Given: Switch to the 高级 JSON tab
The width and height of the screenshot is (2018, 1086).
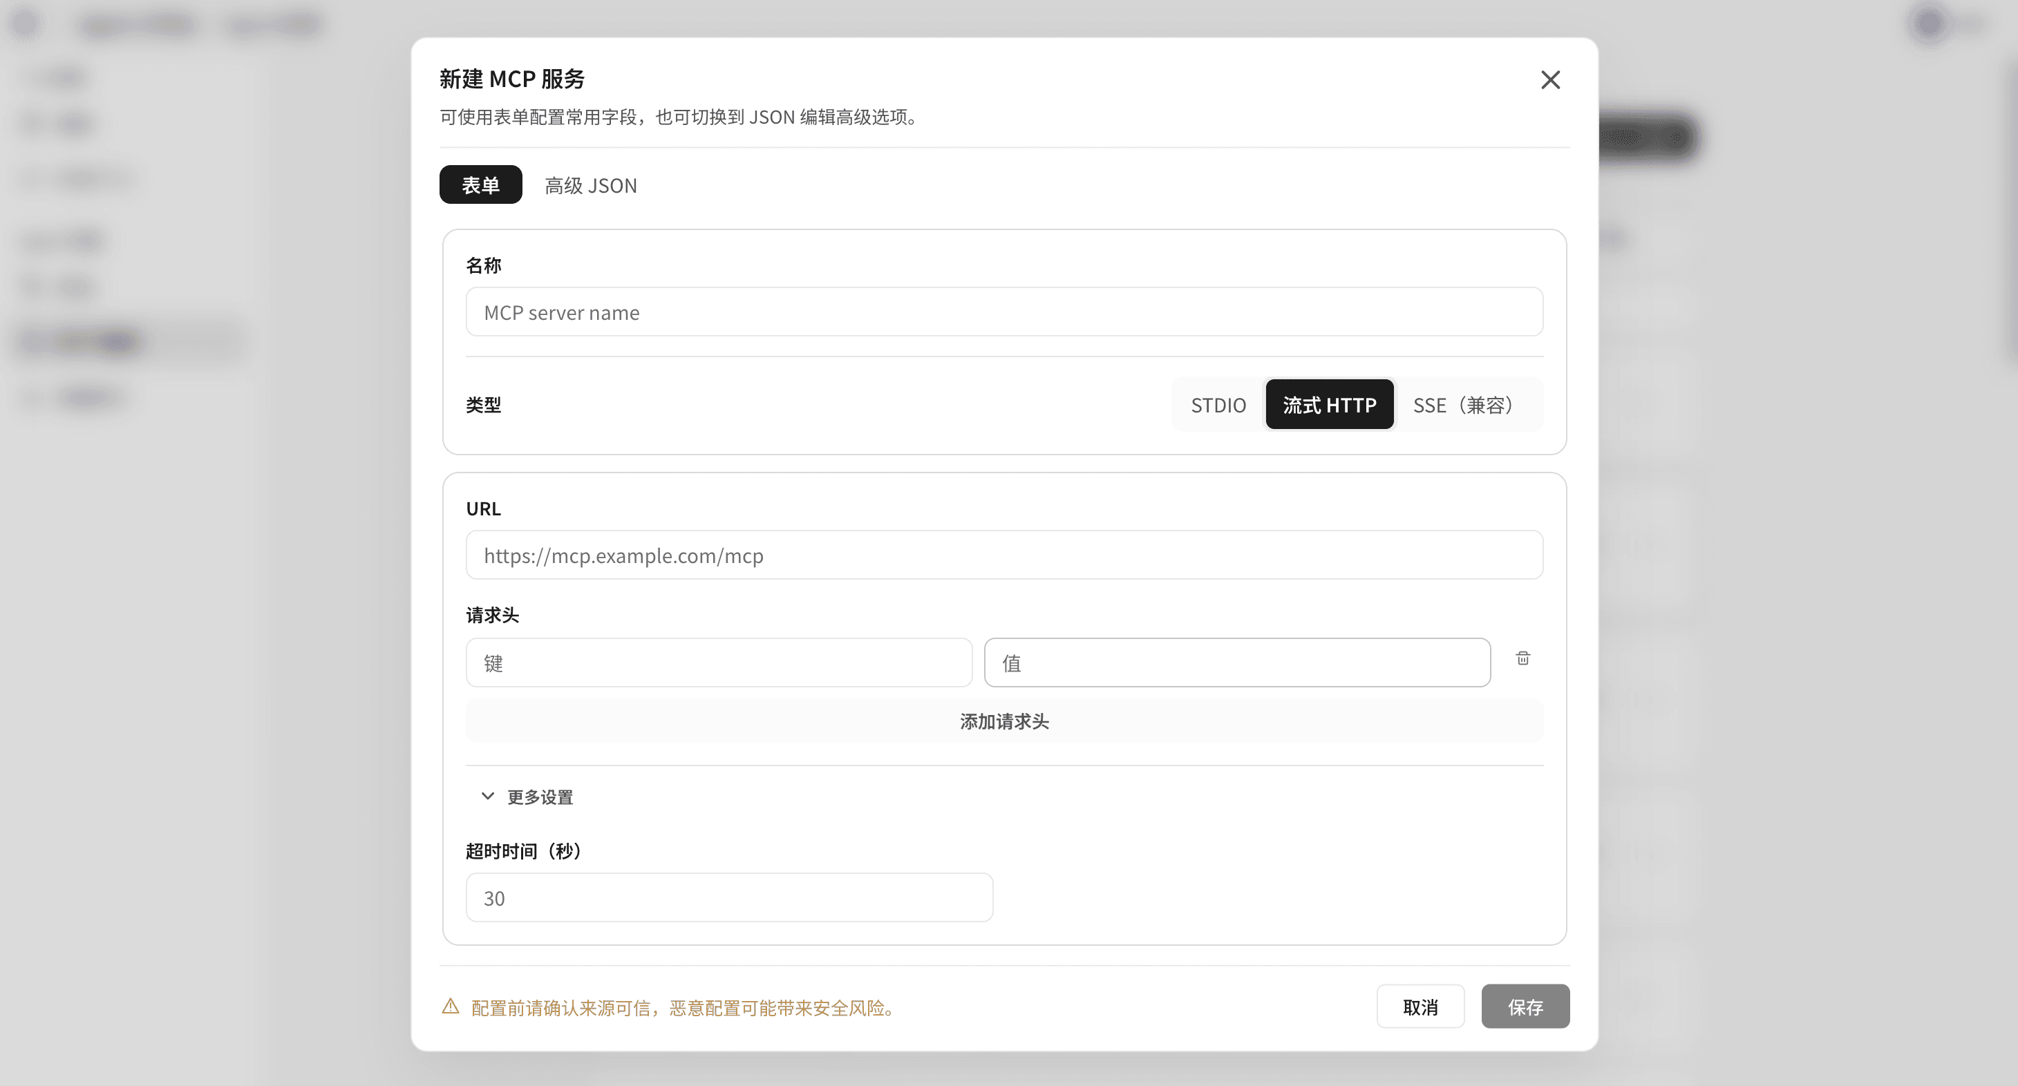Looking at the screenshot, I should click(x=591, y=184).
